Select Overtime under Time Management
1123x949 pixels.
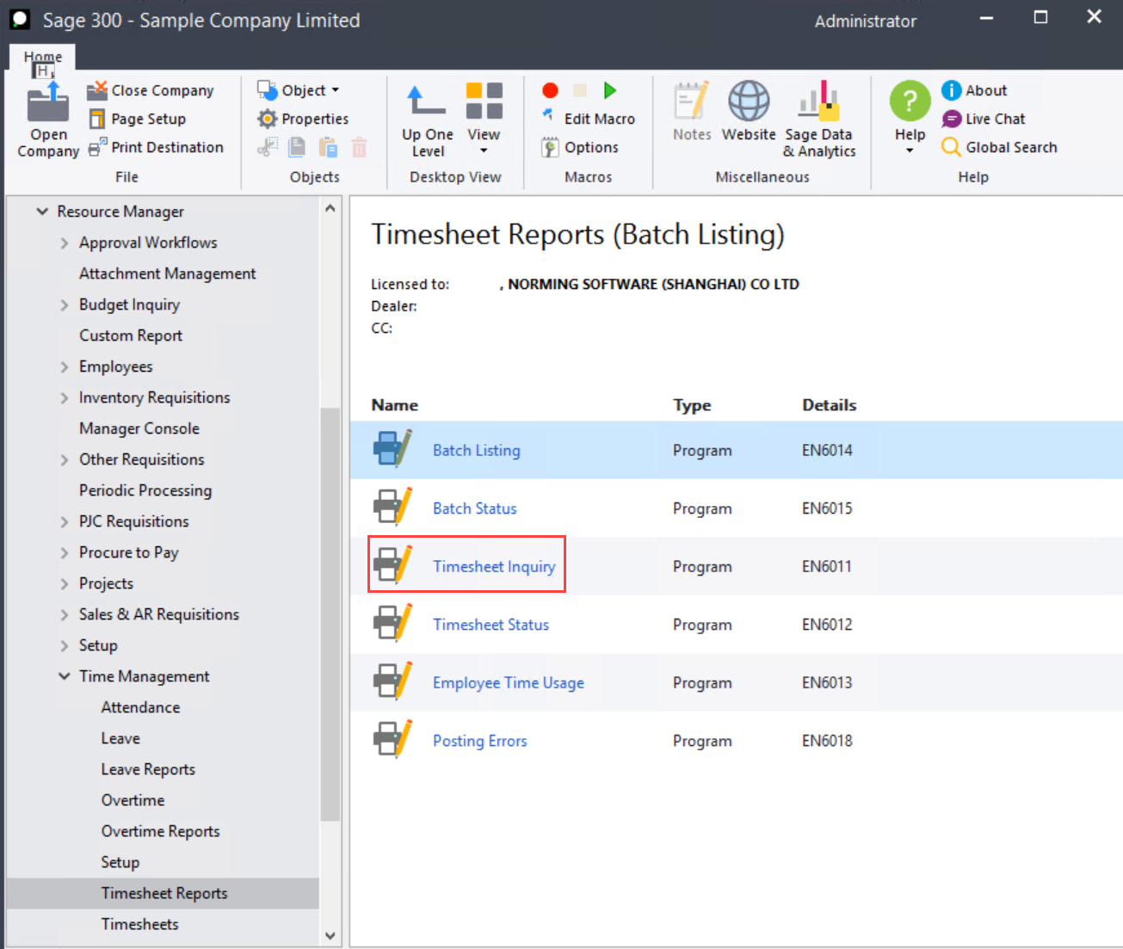[x=133, y=800]
